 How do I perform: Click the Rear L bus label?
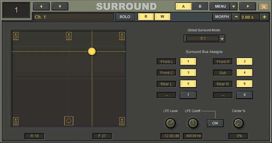(x=167, y=84)
